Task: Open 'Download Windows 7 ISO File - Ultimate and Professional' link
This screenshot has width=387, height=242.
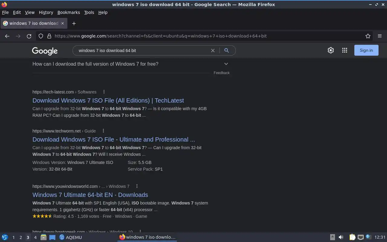Action: [x=114, y=139]
